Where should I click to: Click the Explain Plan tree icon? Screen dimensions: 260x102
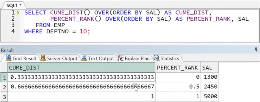pos(121,58)
